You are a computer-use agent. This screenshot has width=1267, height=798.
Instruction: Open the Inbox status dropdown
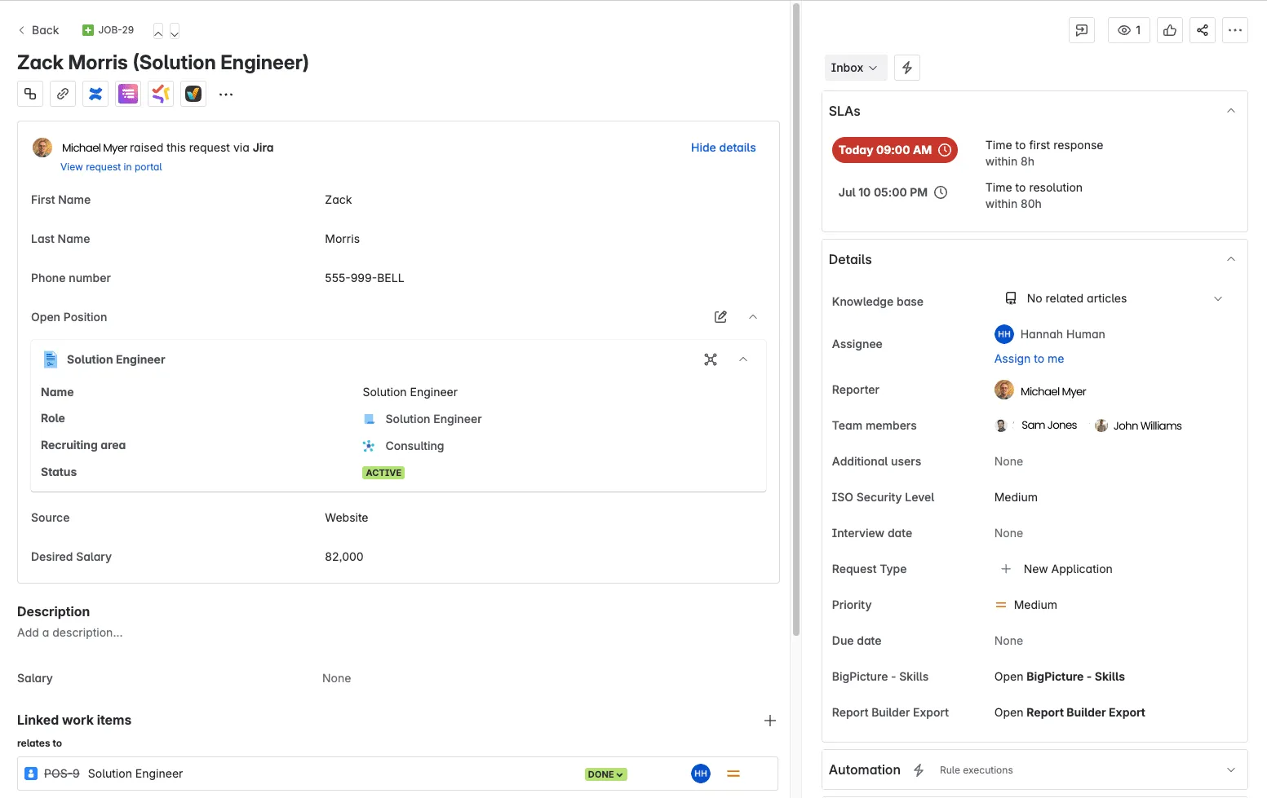(853, 68)
